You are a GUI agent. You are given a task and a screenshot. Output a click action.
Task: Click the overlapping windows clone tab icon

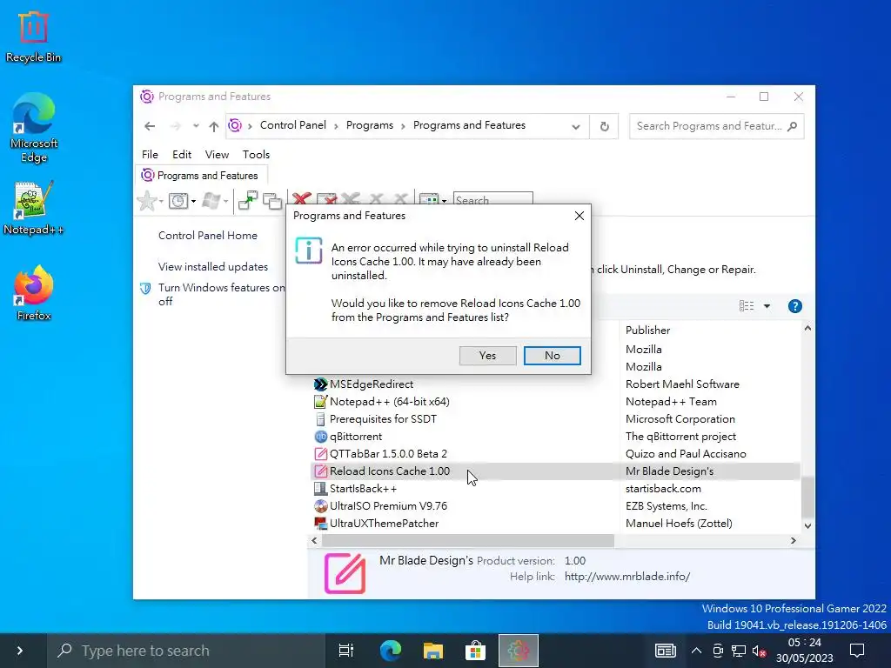(x=272, y=201)
